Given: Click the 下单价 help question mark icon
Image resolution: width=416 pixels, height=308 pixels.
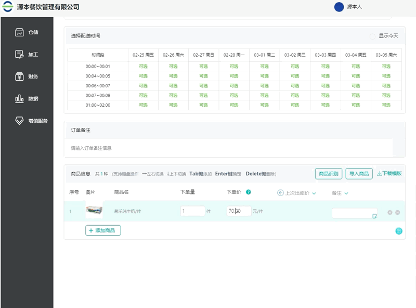Looking at the screenshot, I should 249,192.
